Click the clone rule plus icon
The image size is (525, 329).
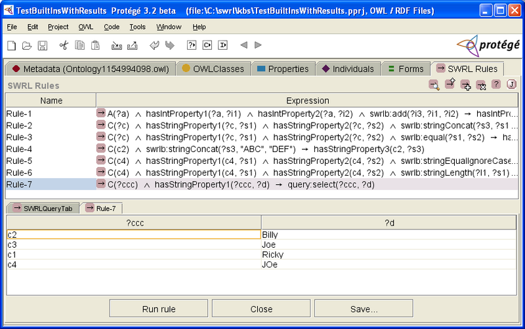coord(465,85)
